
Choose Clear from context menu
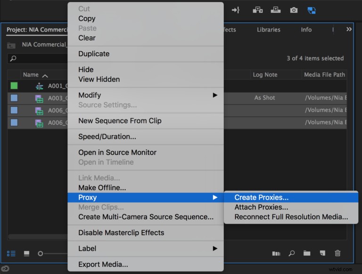coord(146,38)
